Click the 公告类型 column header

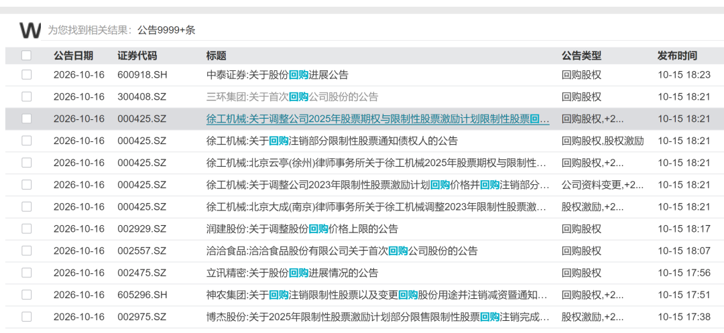point(581,56)
